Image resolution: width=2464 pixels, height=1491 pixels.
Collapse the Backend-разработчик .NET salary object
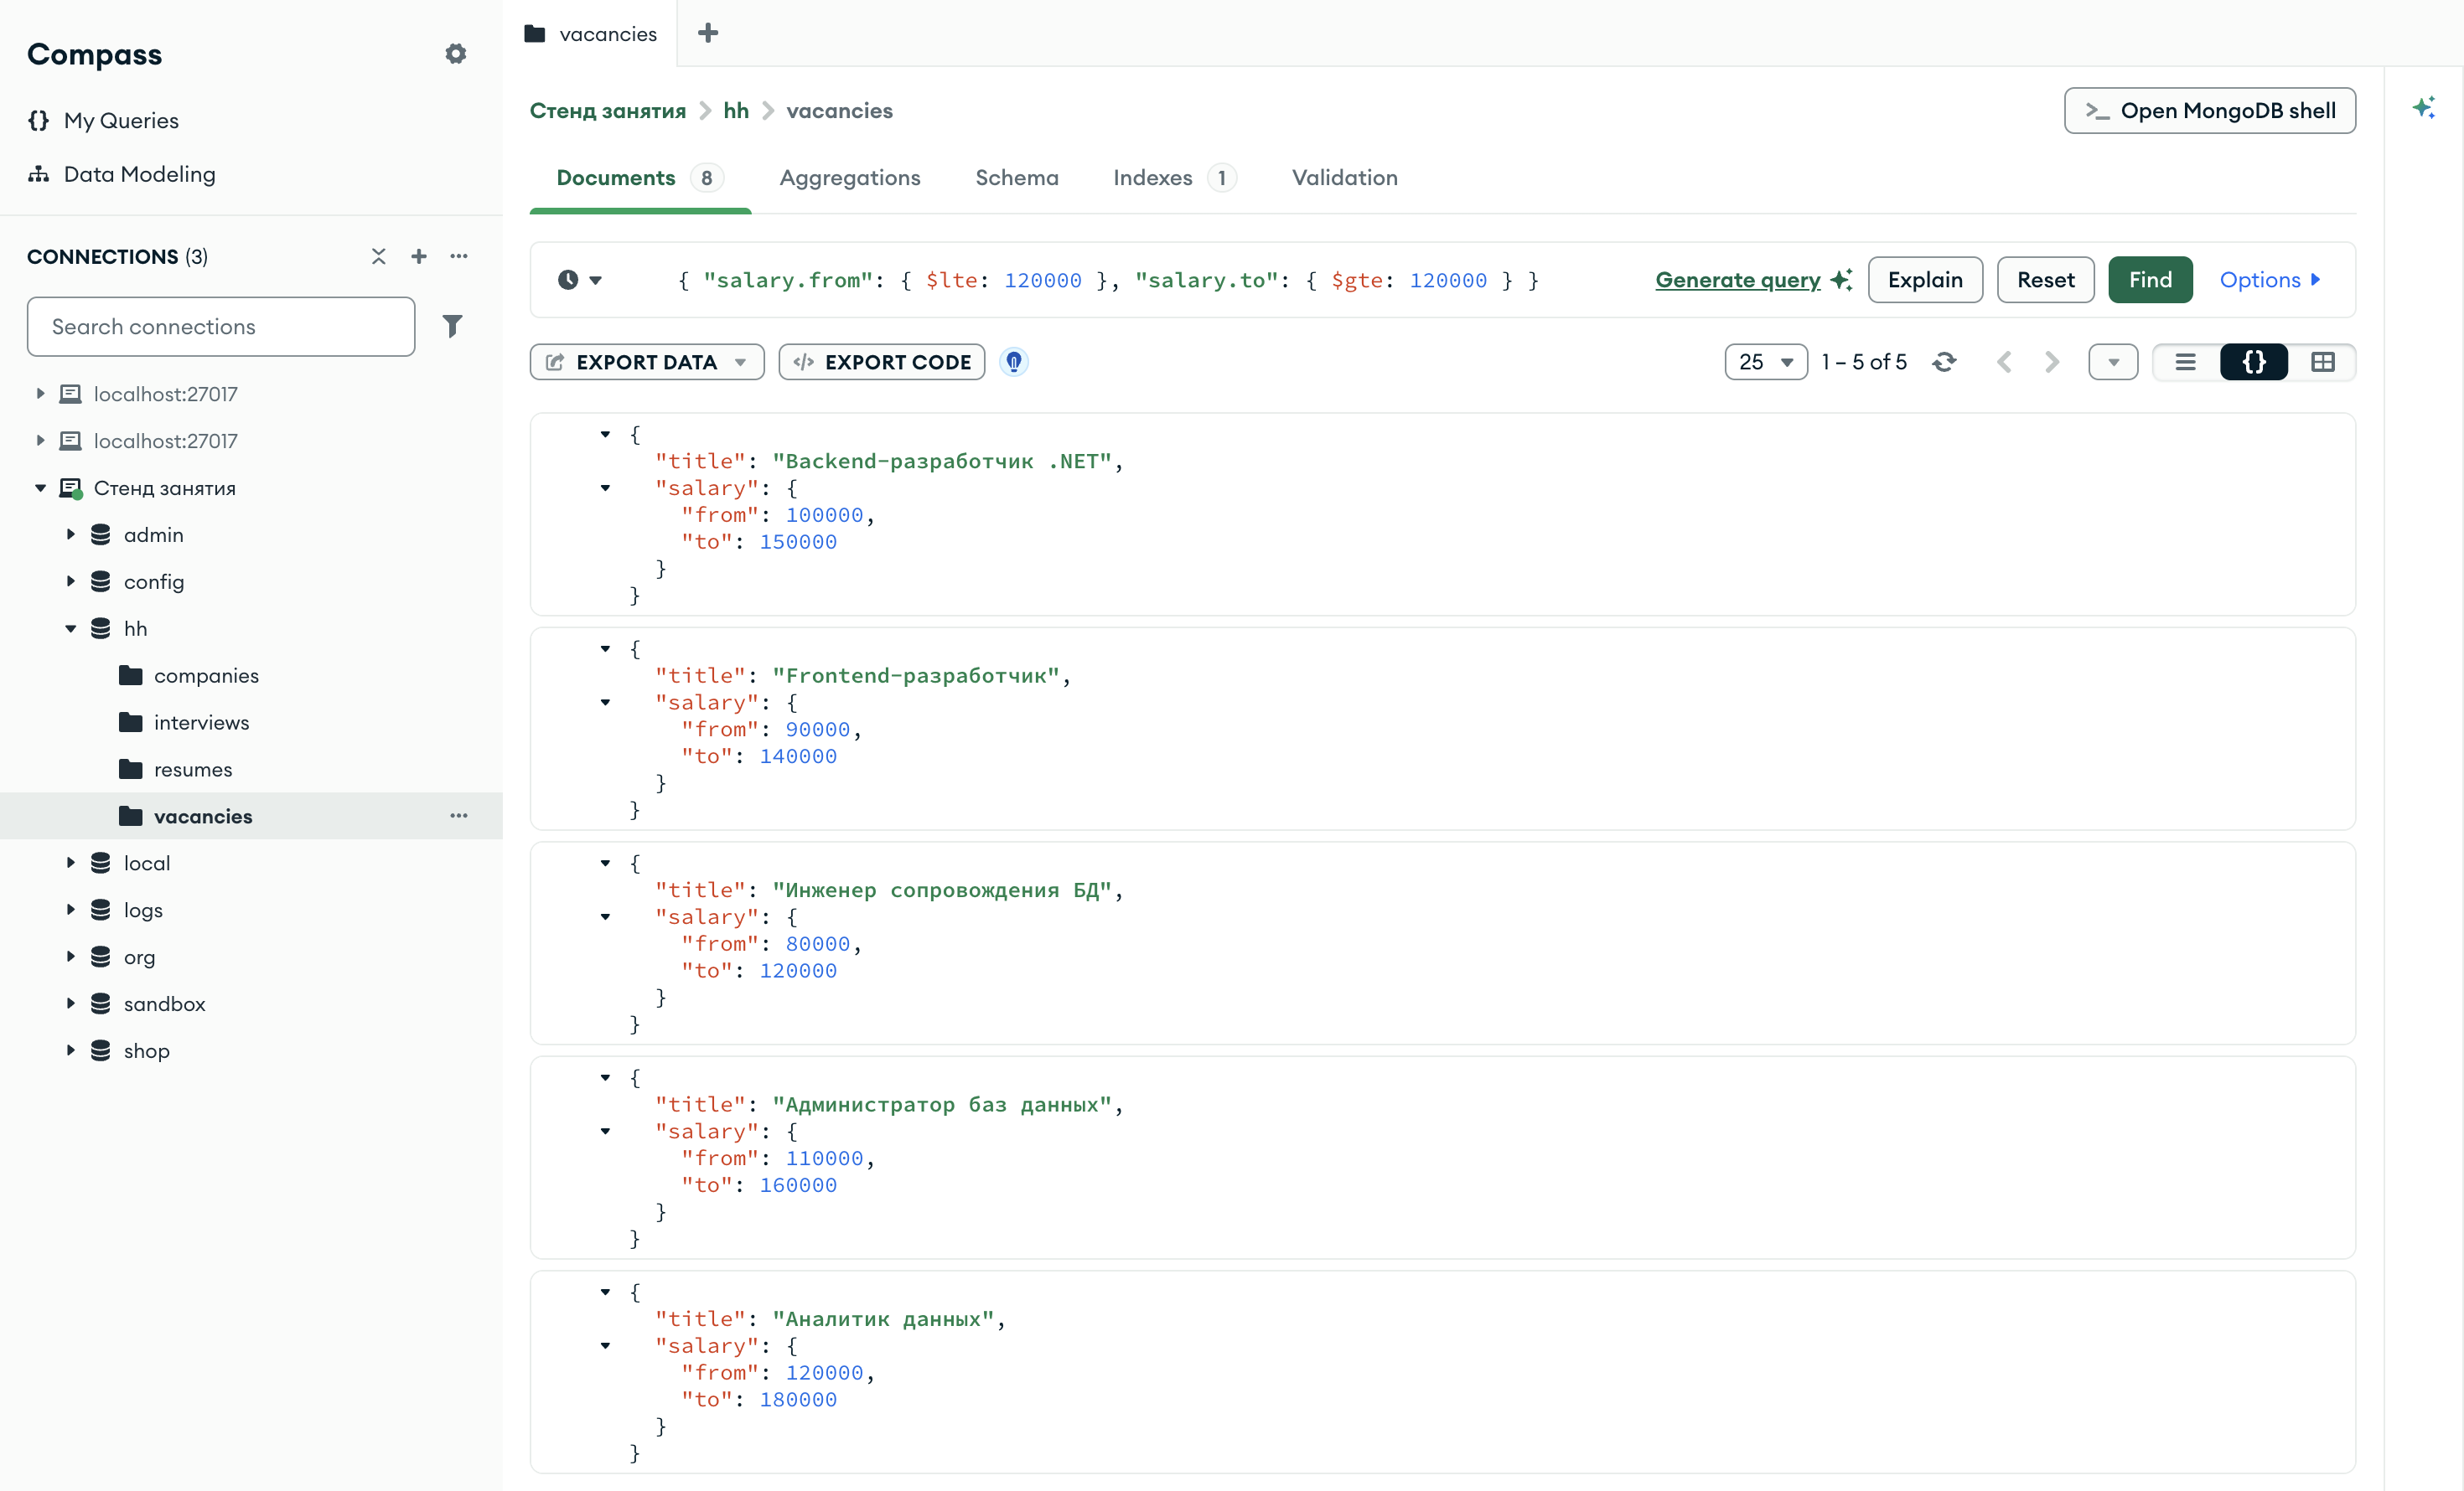pyautogui.click(x=605, y=488)
